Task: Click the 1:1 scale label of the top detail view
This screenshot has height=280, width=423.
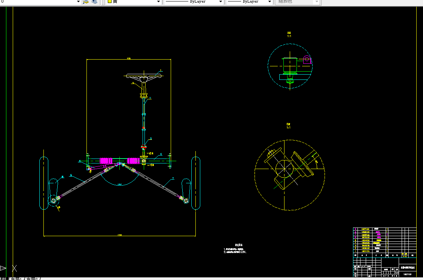Action: point(289,36)
